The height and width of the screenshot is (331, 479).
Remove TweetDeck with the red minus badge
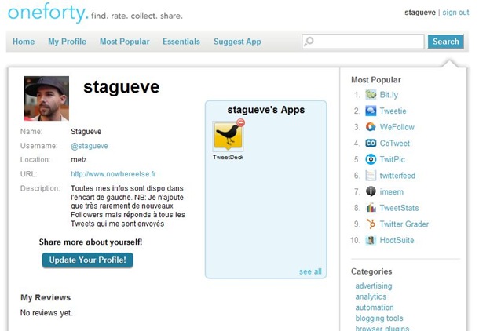pos(241,122)
